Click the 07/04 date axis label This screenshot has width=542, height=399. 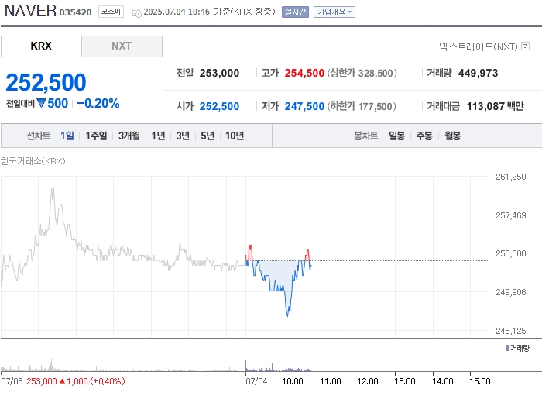[x=256, y=381]
